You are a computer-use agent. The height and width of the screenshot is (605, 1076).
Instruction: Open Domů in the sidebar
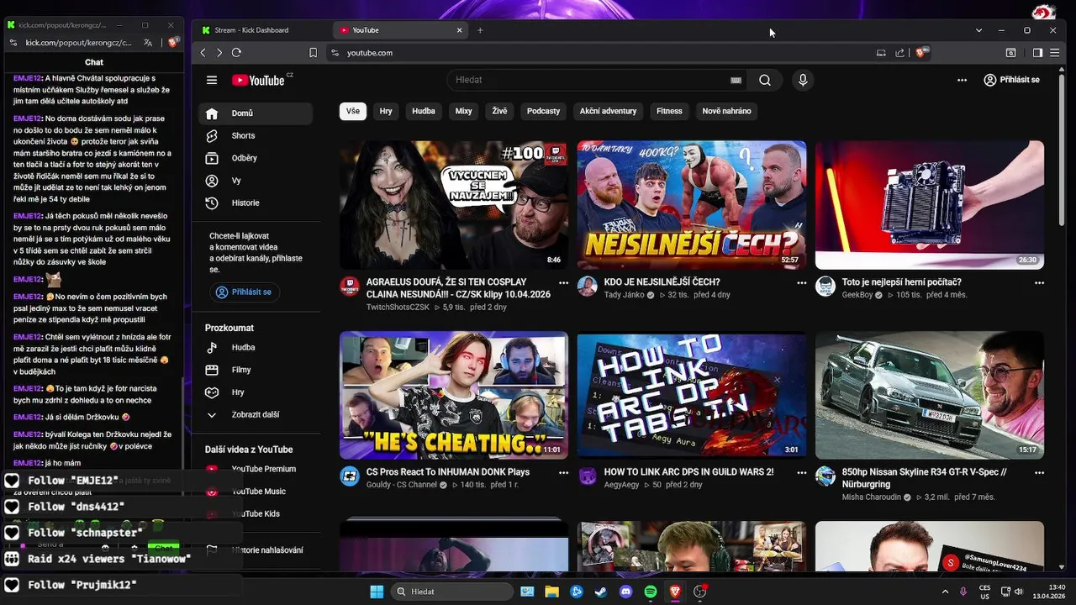pyautogui.click(x=256, y=113)
